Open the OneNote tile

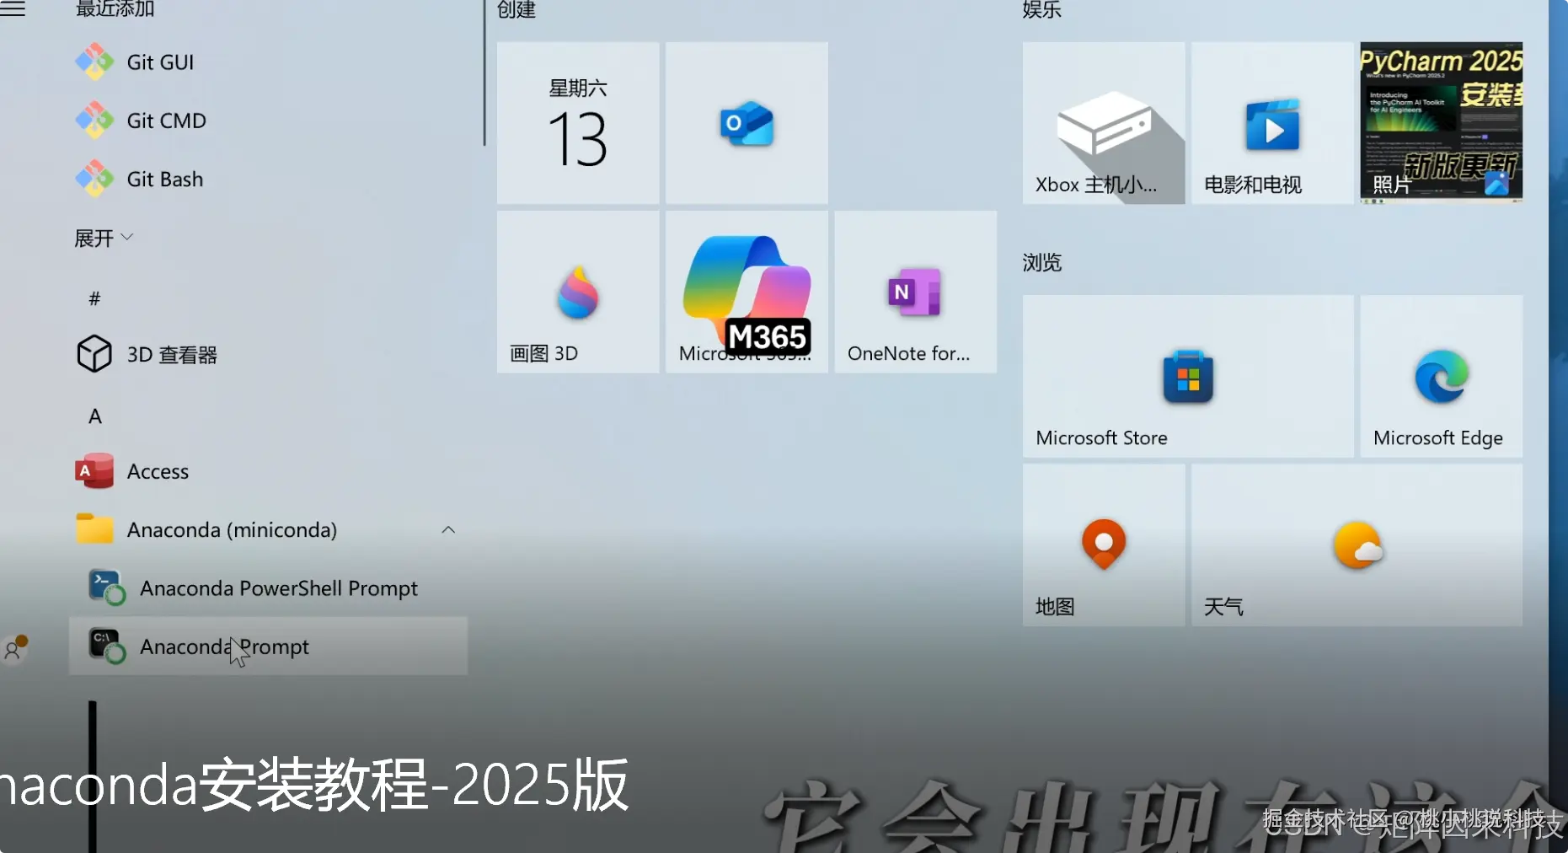(916, 292)
